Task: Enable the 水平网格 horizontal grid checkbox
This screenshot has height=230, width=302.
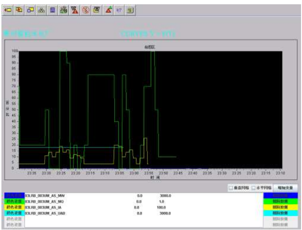Action: 253,188
